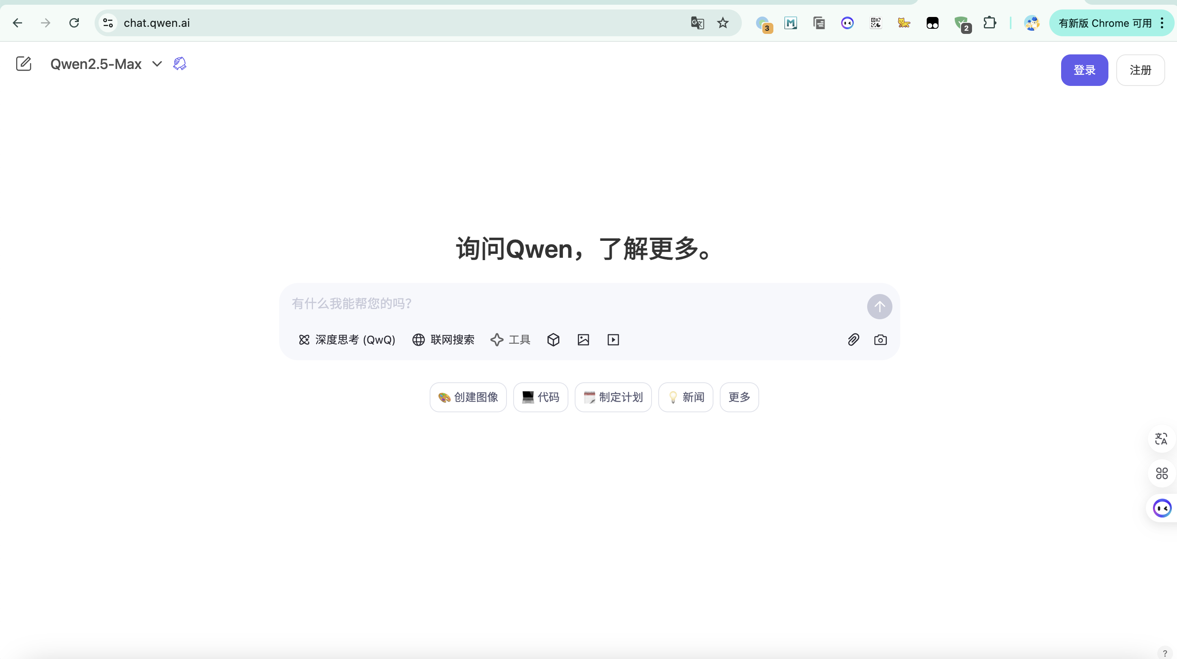1177x659 pixels.
Task: Open the camera capture icon
Action: click(880, 340)
